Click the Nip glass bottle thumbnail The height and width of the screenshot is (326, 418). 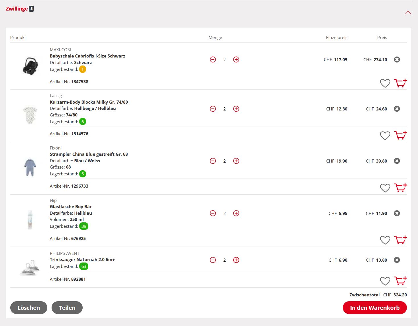30,220
